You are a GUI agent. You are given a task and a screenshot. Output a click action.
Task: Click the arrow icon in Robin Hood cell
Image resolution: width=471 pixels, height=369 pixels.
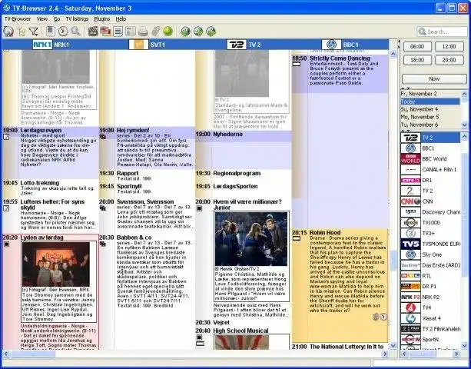pos(383,317)
